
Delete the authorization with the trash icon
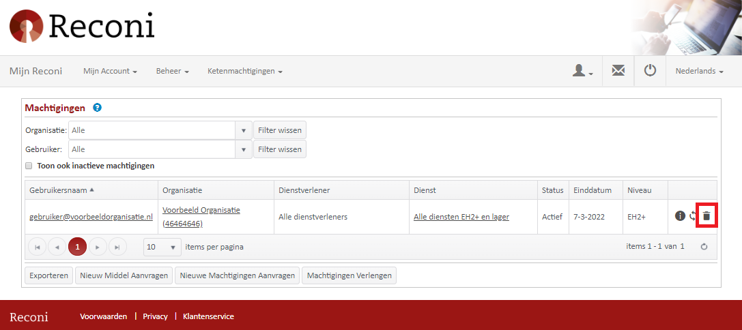point(707,216)
